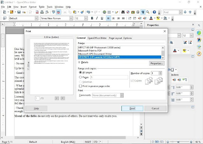This screenshot has width=203, height=144.
Task: Click the Underline formatting icon
Action: pos(102,18)
